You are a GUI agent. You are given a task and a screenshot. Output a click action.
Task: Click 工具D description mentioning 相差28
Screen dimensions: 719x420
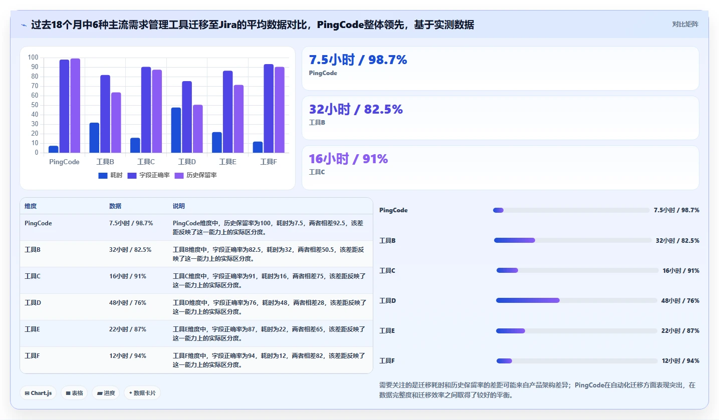click(270, 307)
